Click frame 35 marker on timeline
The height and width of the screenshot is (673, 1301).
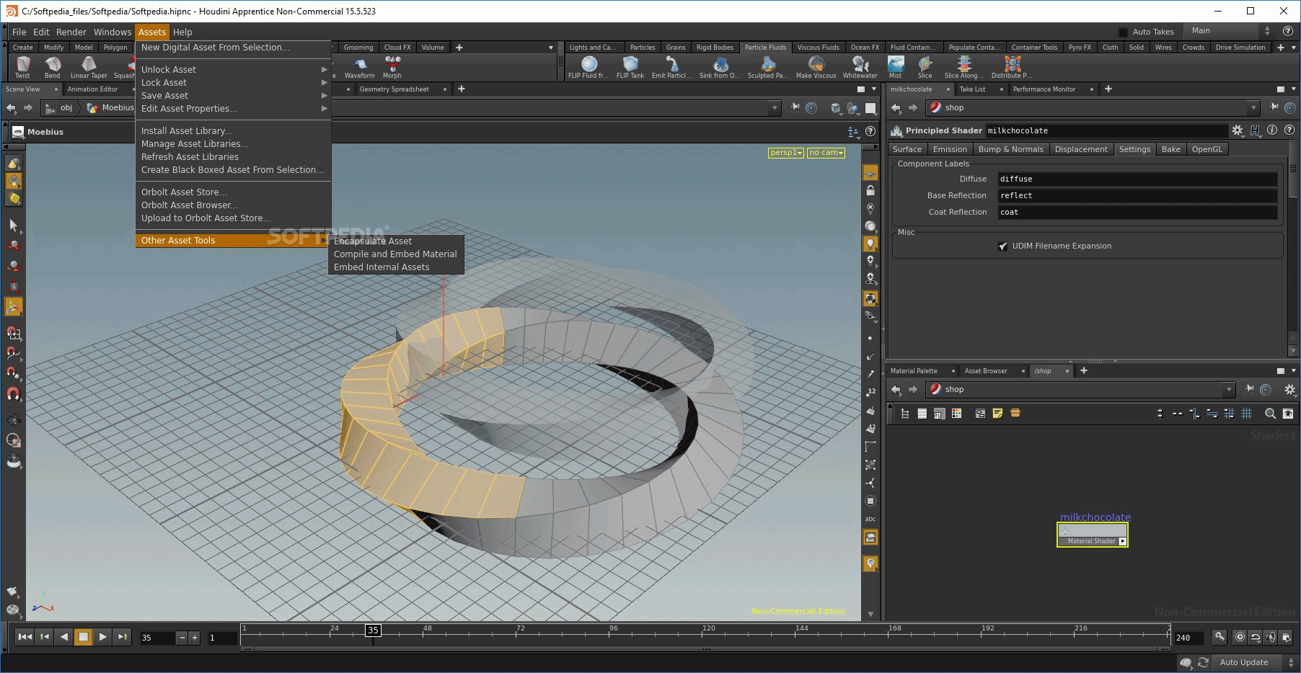pos(373,630)
